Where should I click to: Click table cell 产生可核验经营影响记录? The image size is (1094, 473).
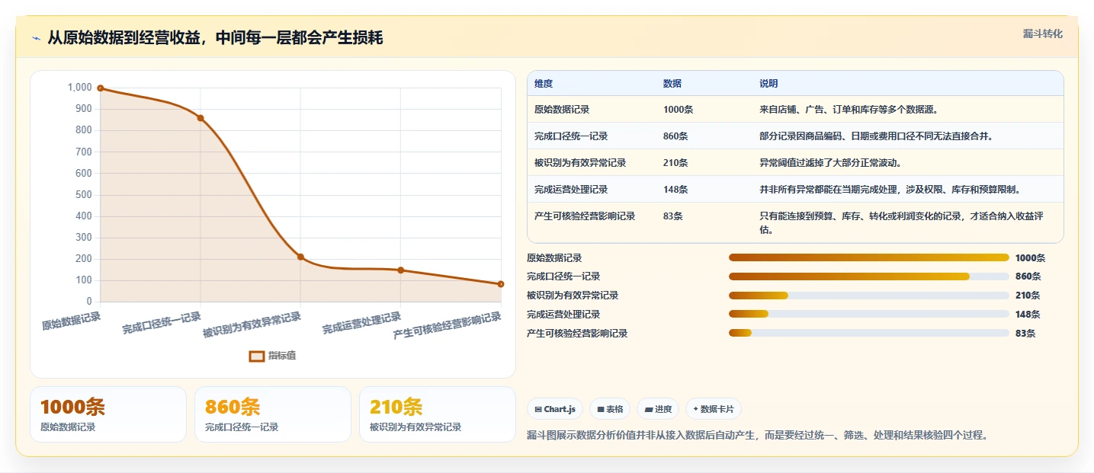pos(585,216)
